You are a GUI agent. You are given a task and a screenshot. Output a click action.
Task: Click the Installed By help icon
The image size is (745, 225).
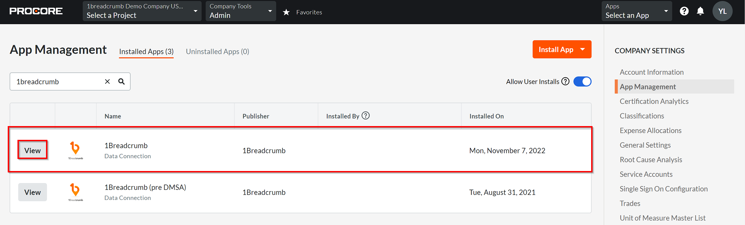(366, 116)
